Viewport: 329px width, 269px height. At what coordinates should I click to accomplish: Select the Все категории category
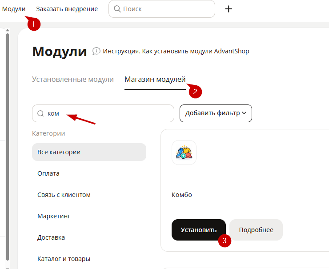click(x=89, y=152)
